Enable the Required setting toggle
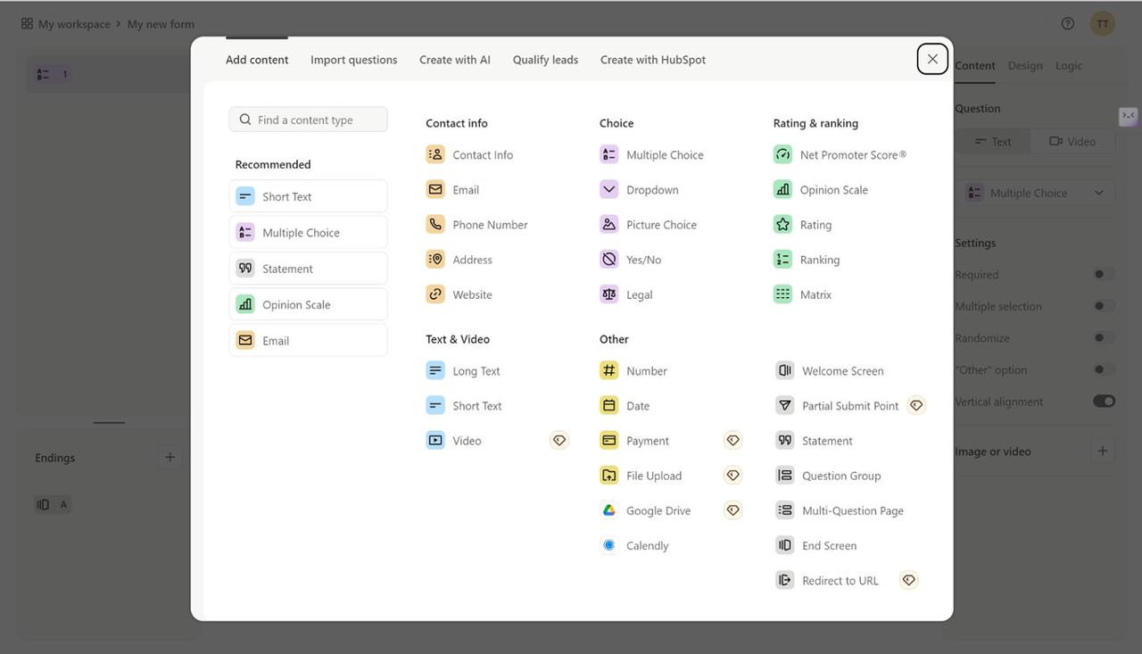 pyautogui.click(x=1104, y=274)
